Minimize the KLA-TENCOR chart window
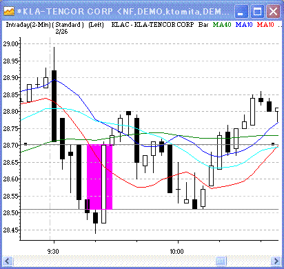The width and height of the screenshot is (284, 269). pyautogui.click(x=241, y=11)
